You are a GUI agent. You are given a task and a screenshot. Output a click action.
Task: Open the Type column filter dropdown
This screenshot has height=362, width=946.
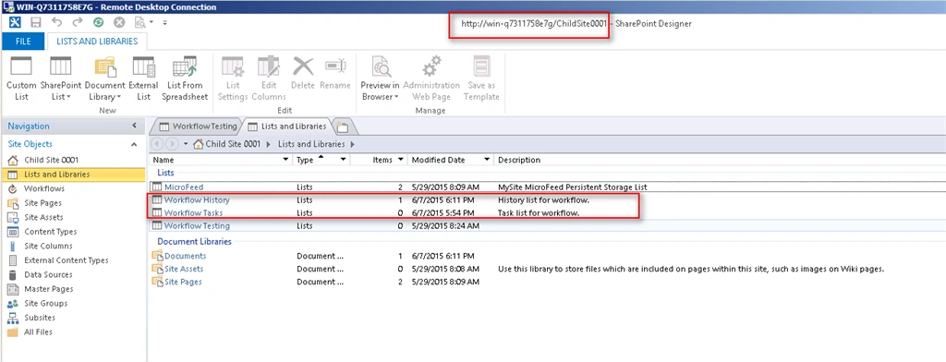coord(343,160)
